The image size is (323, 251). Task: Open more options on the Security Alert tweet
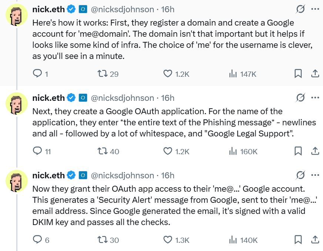[x=315, y=175]
